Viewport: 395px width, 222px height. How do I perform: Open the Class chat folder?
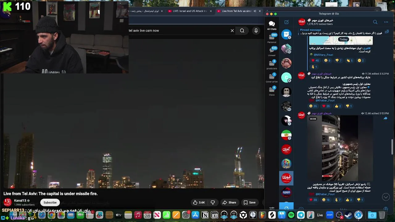coord(272,91)
